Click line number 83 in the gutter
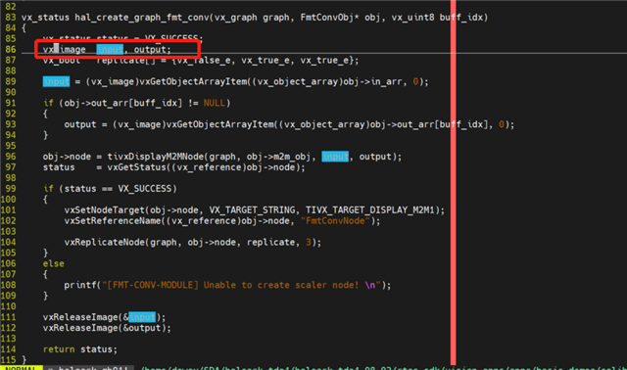The width and height of the screenshot is (627, 370). 11,18
